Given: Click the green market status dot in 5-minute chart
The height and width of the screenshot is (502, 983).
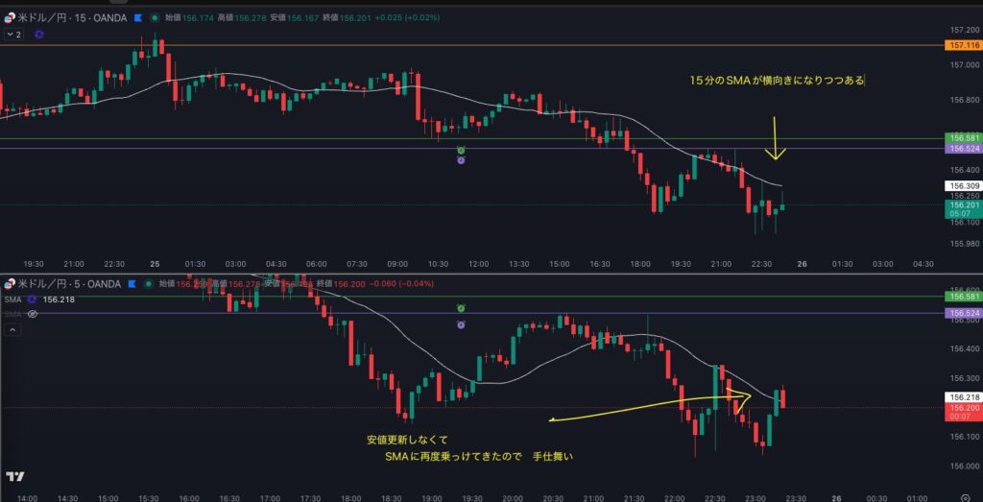Looking at the screenshot, I should tap(149, 284).
